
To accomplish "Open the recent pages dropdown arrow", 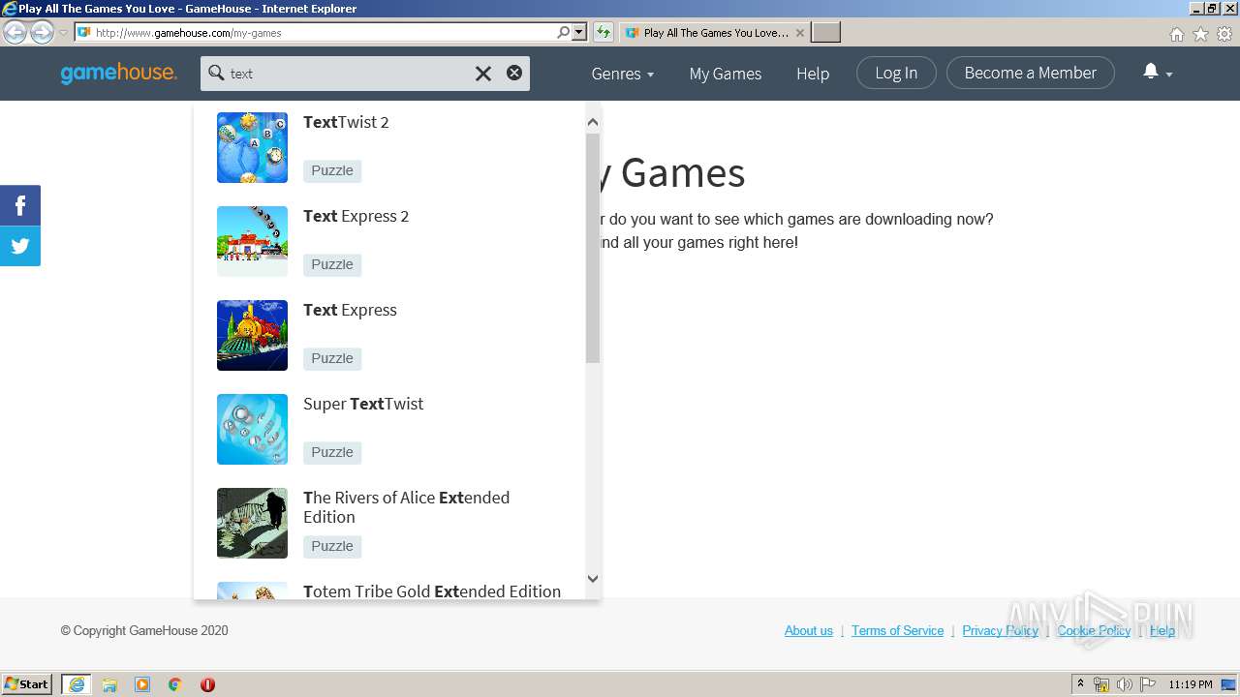I will [x=63, y=33].
